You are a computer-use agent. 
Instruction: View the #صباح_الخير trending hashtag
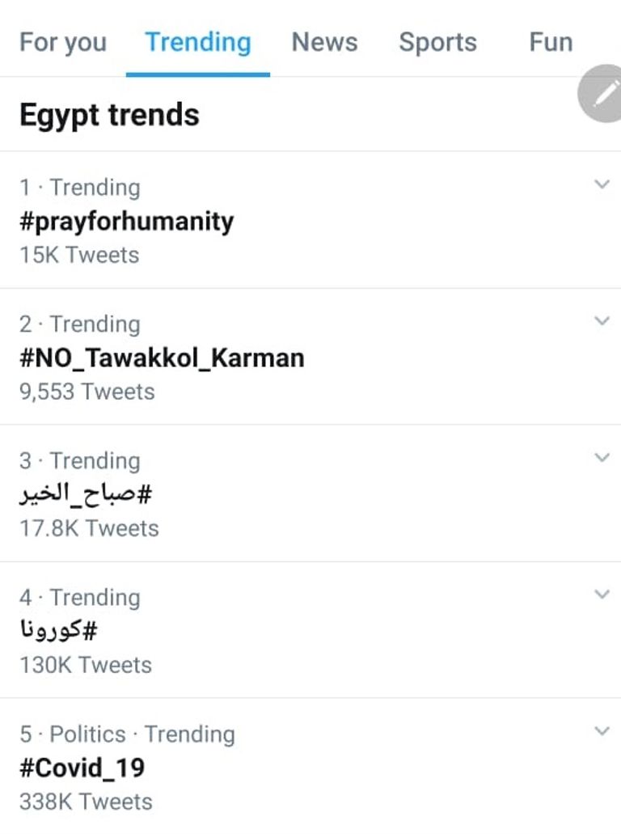click(86, 494)
